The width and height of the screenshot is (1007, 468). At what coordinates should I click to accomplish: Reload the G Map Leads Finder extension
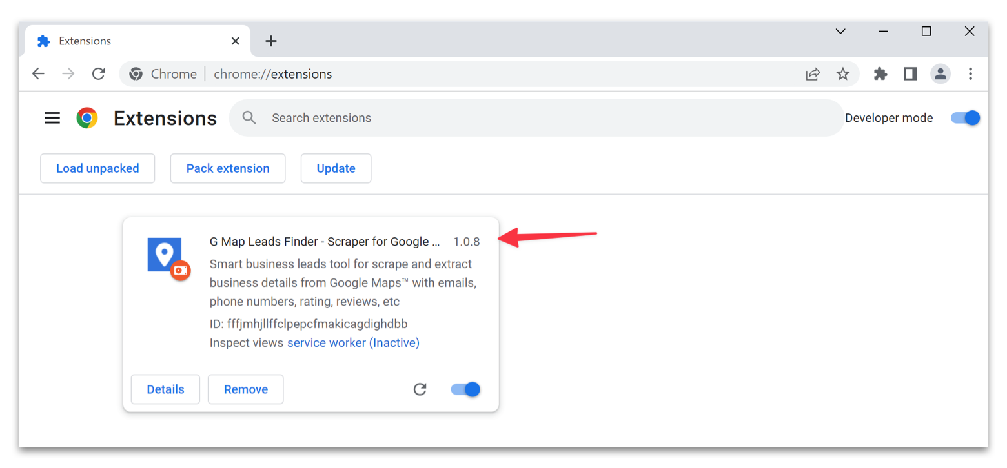coord(420,389)
